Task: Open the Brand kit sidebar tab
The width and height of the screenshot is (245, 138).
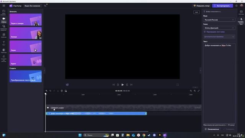Action: (4, 59)
